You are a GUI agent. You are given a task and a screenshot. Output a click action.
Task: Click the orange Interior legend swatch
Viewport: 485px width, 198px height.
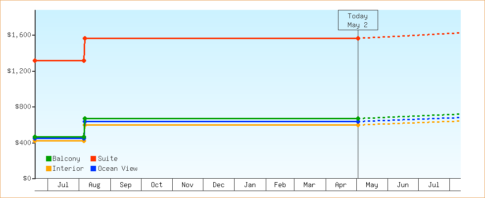[x=48, y=169]
